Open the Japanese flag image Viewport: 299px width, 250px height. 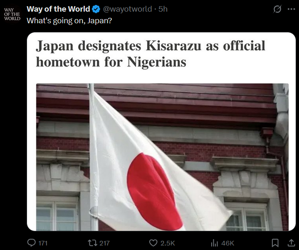pos(162,157)
